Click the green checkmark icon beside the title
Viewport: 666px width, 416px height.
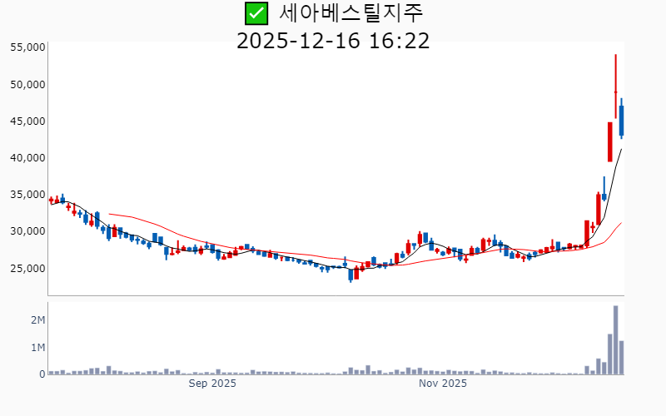coord(256,13)
